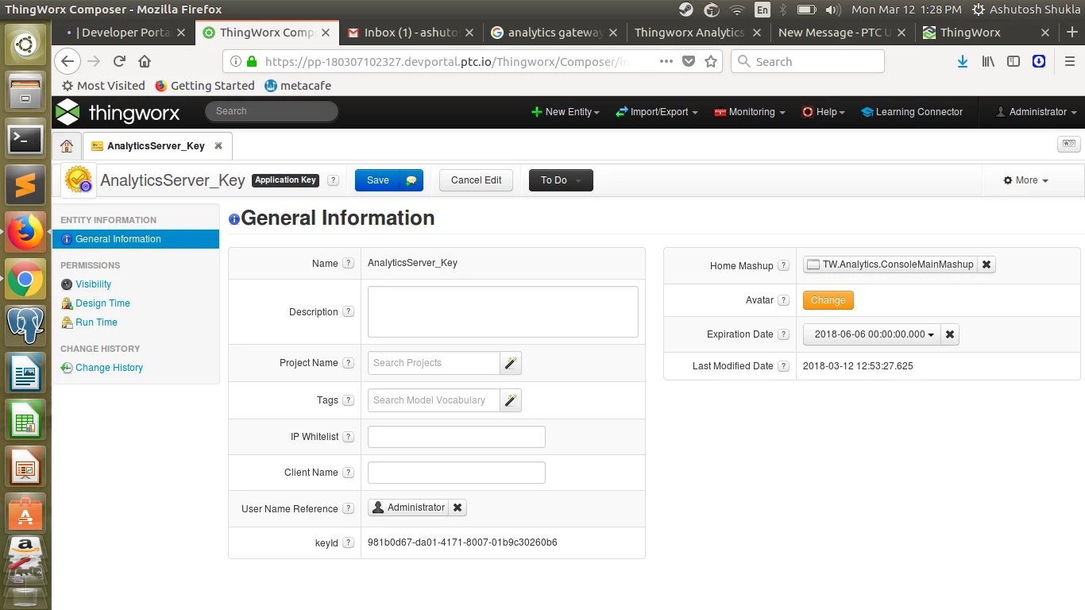Click help icon next to Client Name
Image resolution: width=1085 pixels, height=610 pixels.
click(x=348, y=472)
